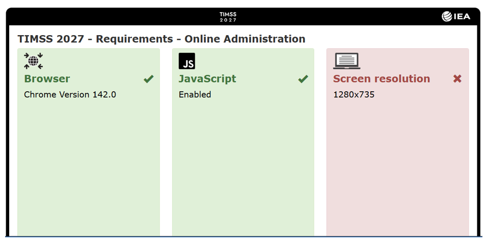
Task: Open the IEA logo in header
Action: click(456, 17)
